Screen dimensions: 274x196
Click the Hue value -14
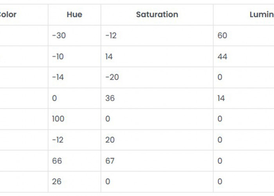(x=57, y=78)
